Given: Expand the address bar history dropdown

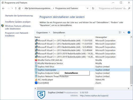Looking at the screenshot, I should [x=88, y=8].
